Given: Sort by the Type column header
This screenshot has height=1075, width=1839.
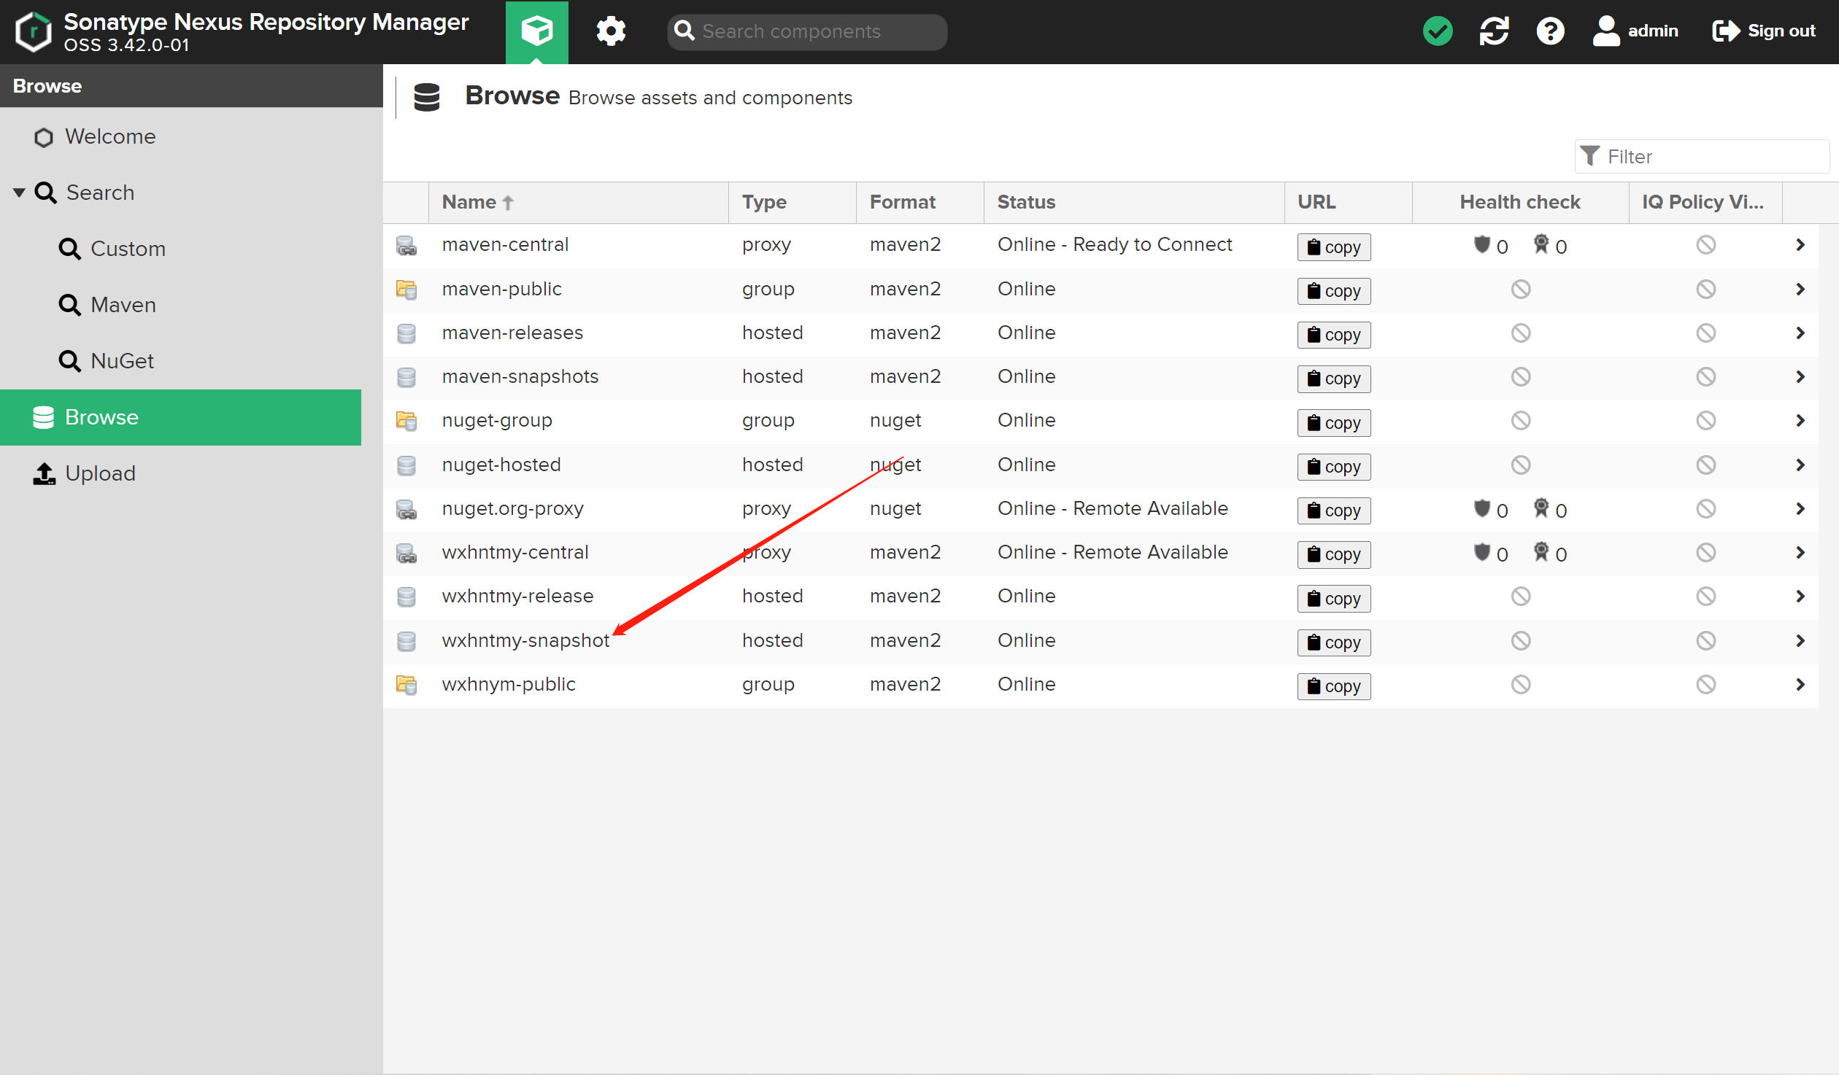Looking at the screenshot, I should pos(793,202).
